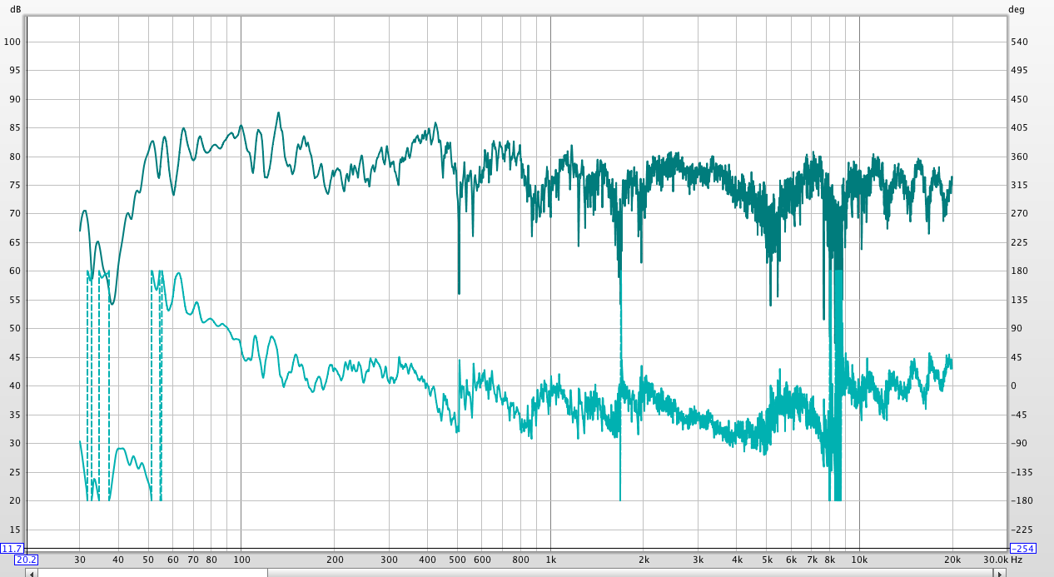
Task: Click the 25 dB tick label
Action: click(15, 473)
